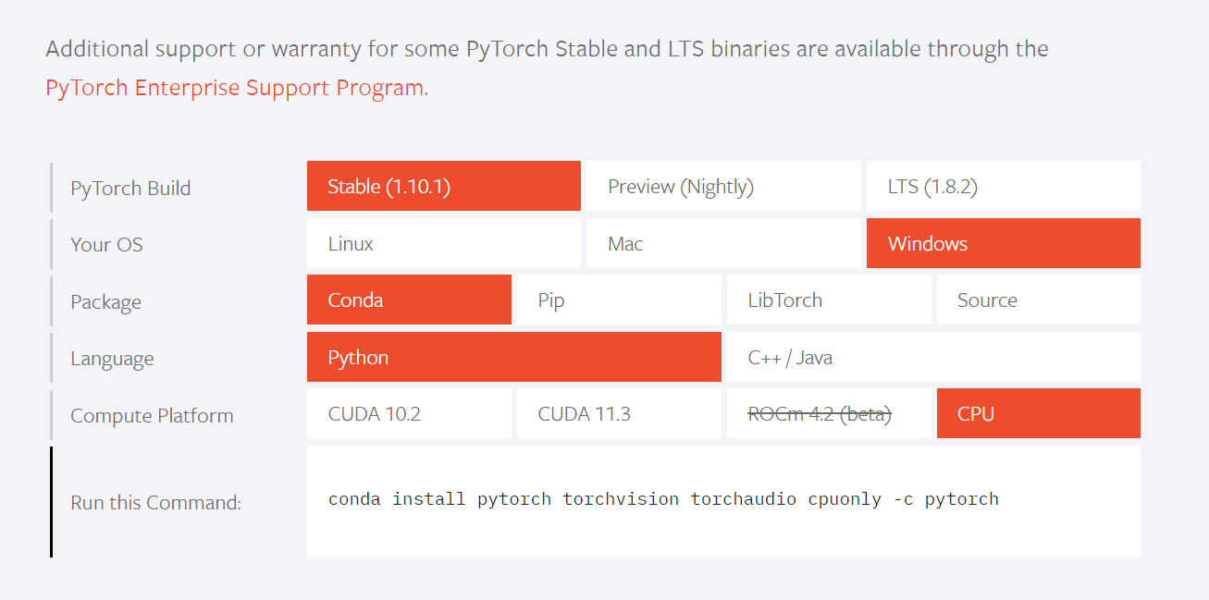
Task: Click the crossed-out ROCm 4.2 (beta) option
Action: click(x=828, y=413)
